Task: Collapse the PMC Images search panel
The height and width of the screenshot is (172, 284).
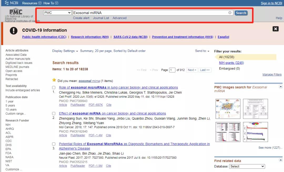Action: [x=281, y=86]
